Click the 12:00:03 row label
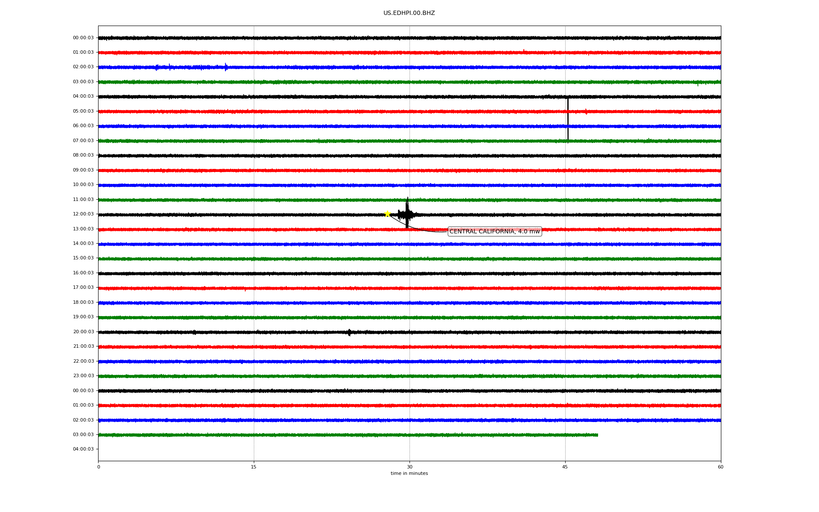Image resolution: width=819 pixels, height=512 pixels. tap(83, 214)
